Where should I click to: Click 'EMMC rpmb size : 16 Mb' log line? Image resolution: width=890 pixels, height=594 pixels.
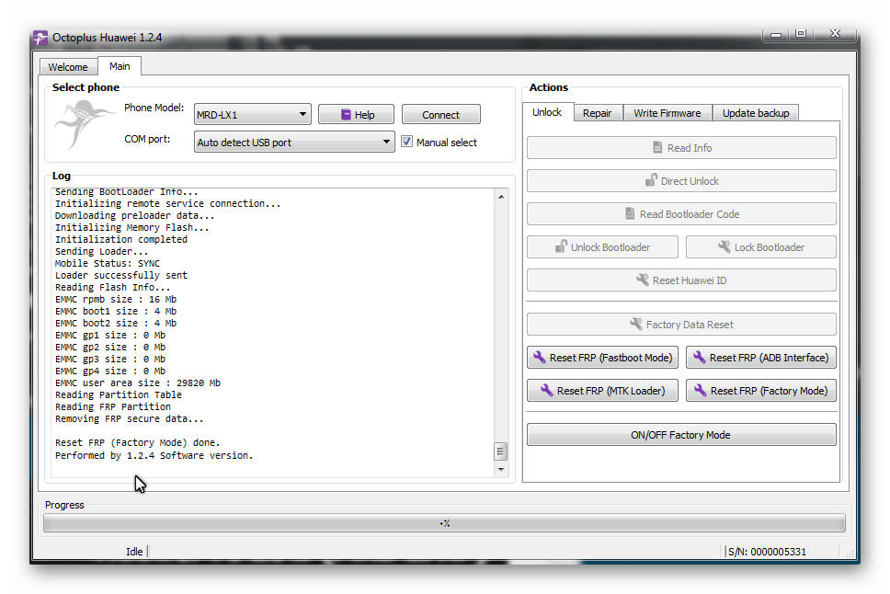click(116, 299)
